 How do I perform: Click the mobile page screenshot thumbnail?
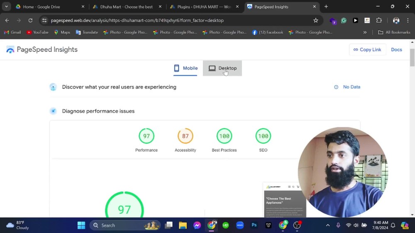285,200
